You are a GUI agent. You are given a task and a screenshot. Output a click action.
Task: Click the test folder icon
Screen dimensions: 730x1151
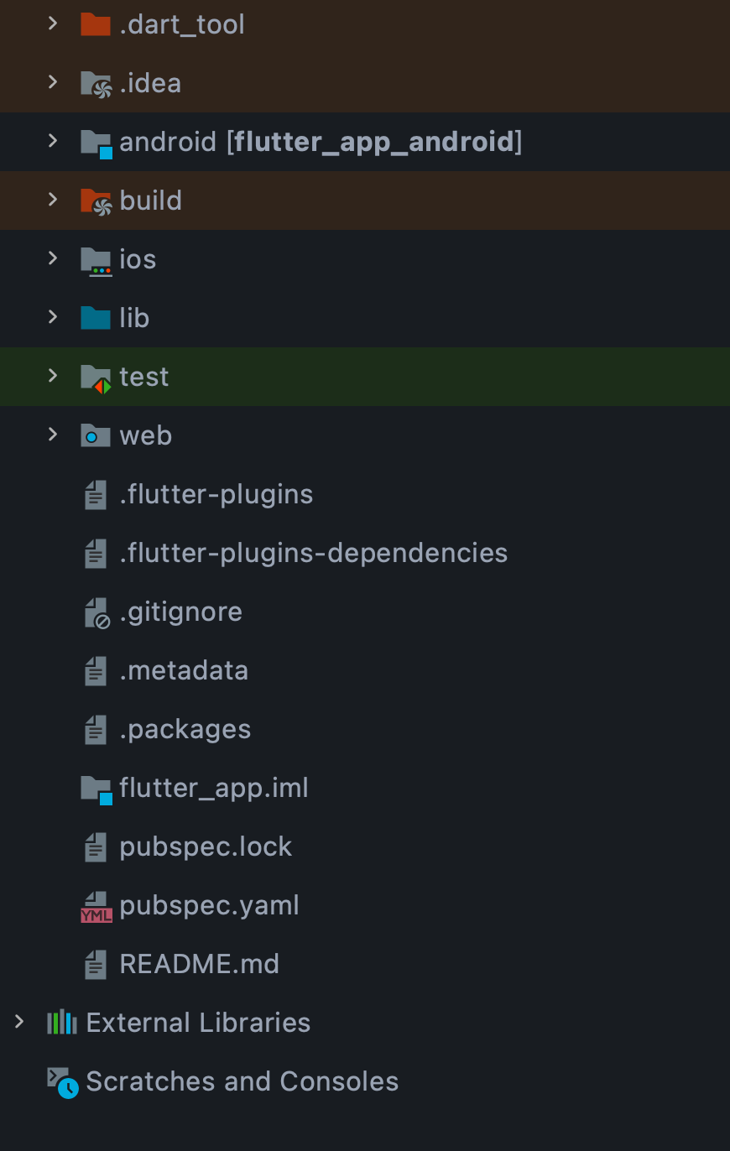(x=96, y=378)
